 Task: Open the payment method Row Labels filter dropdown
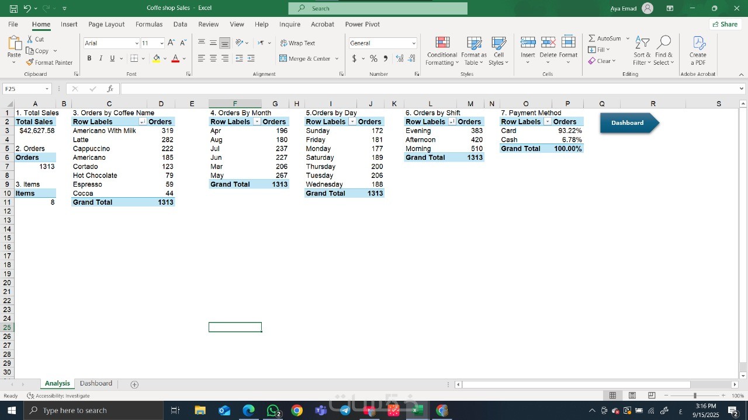click(x=548, y=122)
